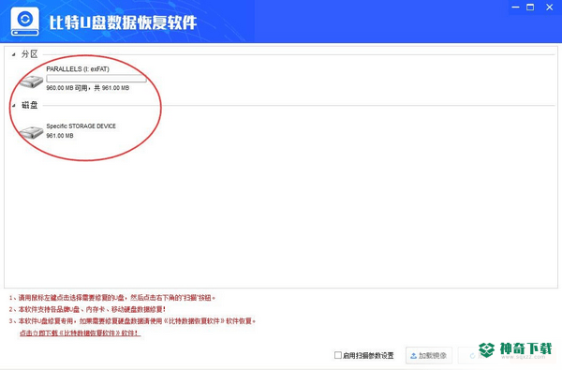This screenshot has width=562, height=370.
Task: Collapse the 磁盘 section
Action: tap(14, 106)
